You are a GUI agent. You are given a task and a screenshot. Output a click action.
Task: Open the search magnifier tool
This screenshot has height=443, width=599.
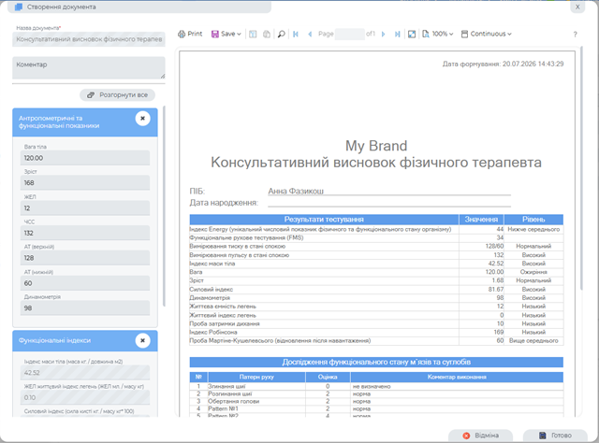coord(281,34)
